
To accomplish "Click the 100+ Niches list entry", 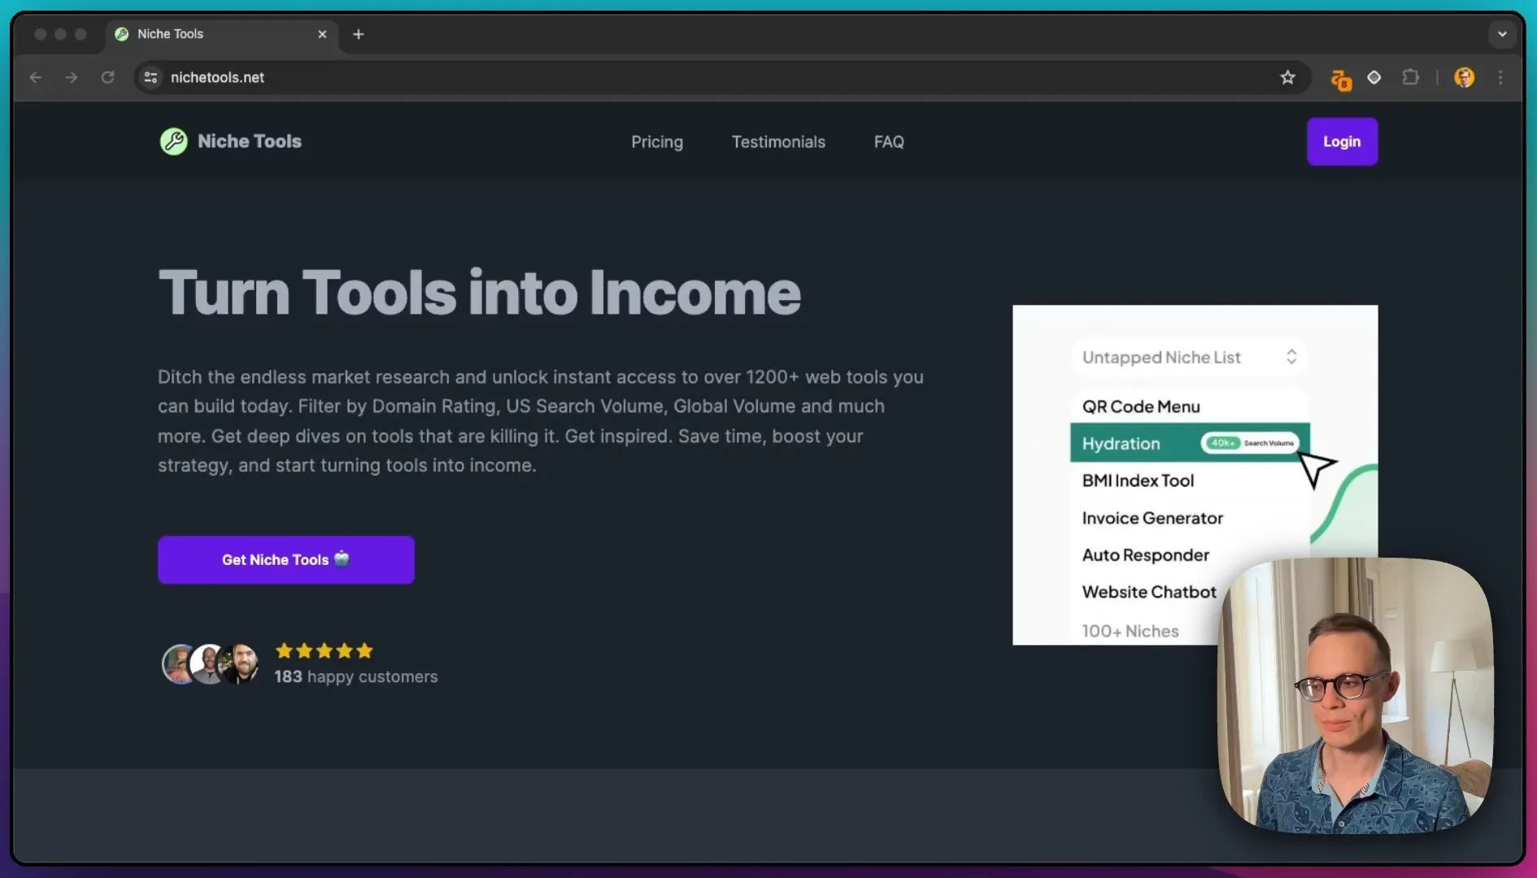I will (x=1130, y=631).
